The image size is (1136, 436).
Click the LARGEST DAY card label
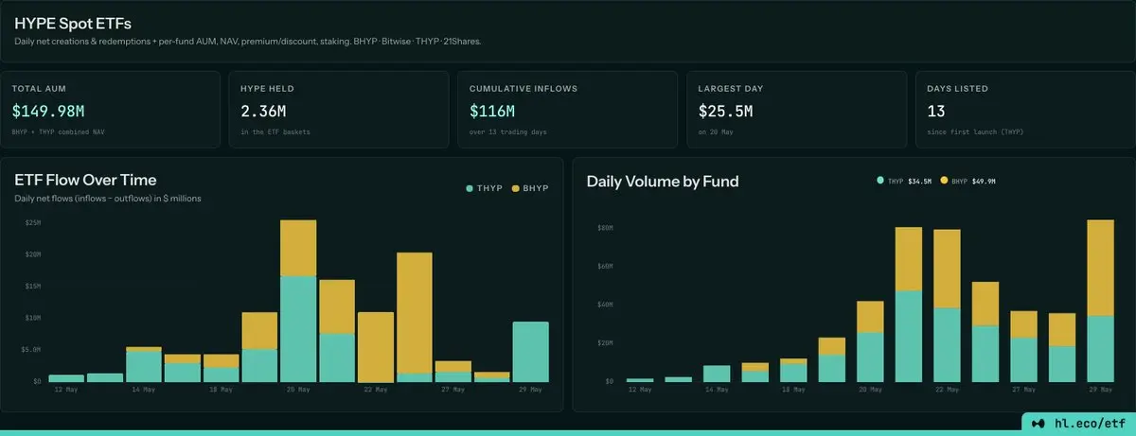pos(730,88)
